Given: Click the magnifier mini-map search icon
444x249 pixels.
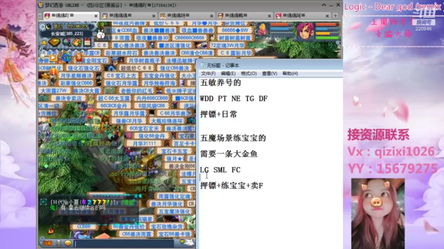Looking at the screenshot, I should (x=67, y=43).
